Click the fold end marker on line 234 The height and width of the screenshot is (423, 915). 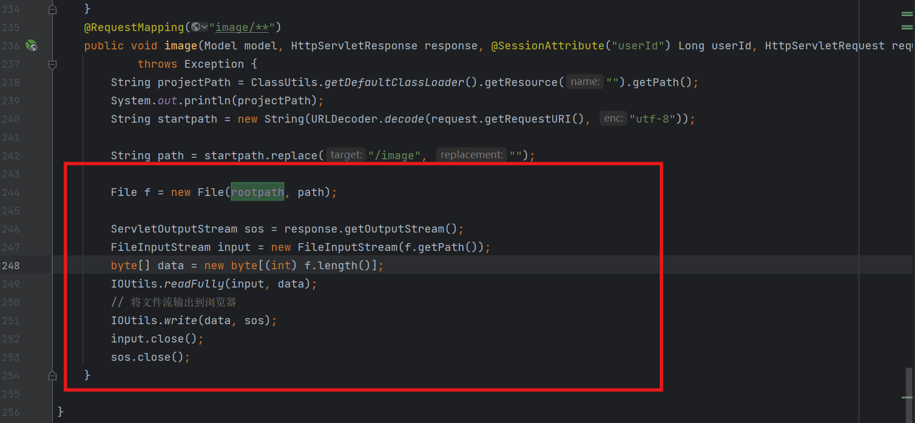tap(52, 9)
